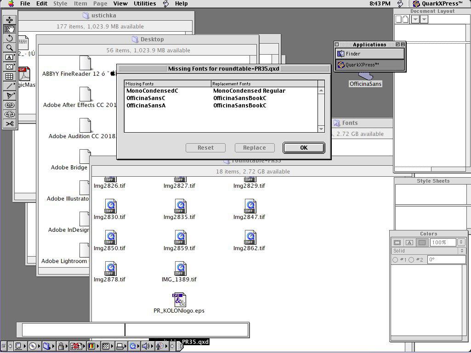Screen dimensions: 471x353
Task: Open the shade percentage popup in Colors palette
Action: click(461, 242)
